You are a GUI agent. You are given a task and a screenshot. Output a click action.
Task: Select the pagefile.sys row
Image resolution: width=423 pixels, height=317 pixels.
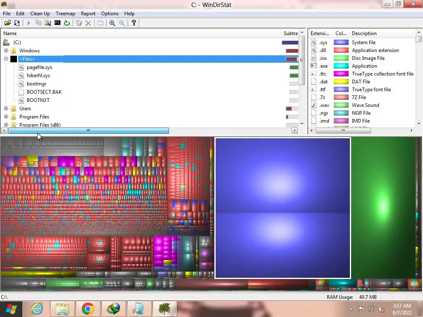(150, 67)
